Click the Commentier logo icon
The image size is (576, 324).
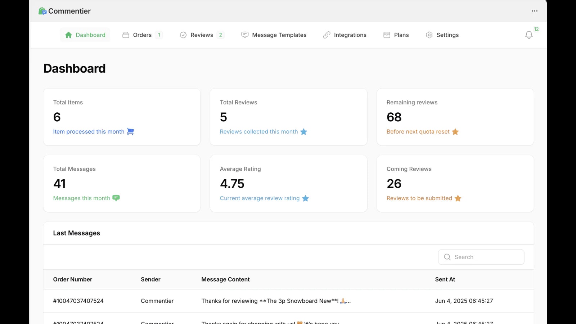(42, 11)
